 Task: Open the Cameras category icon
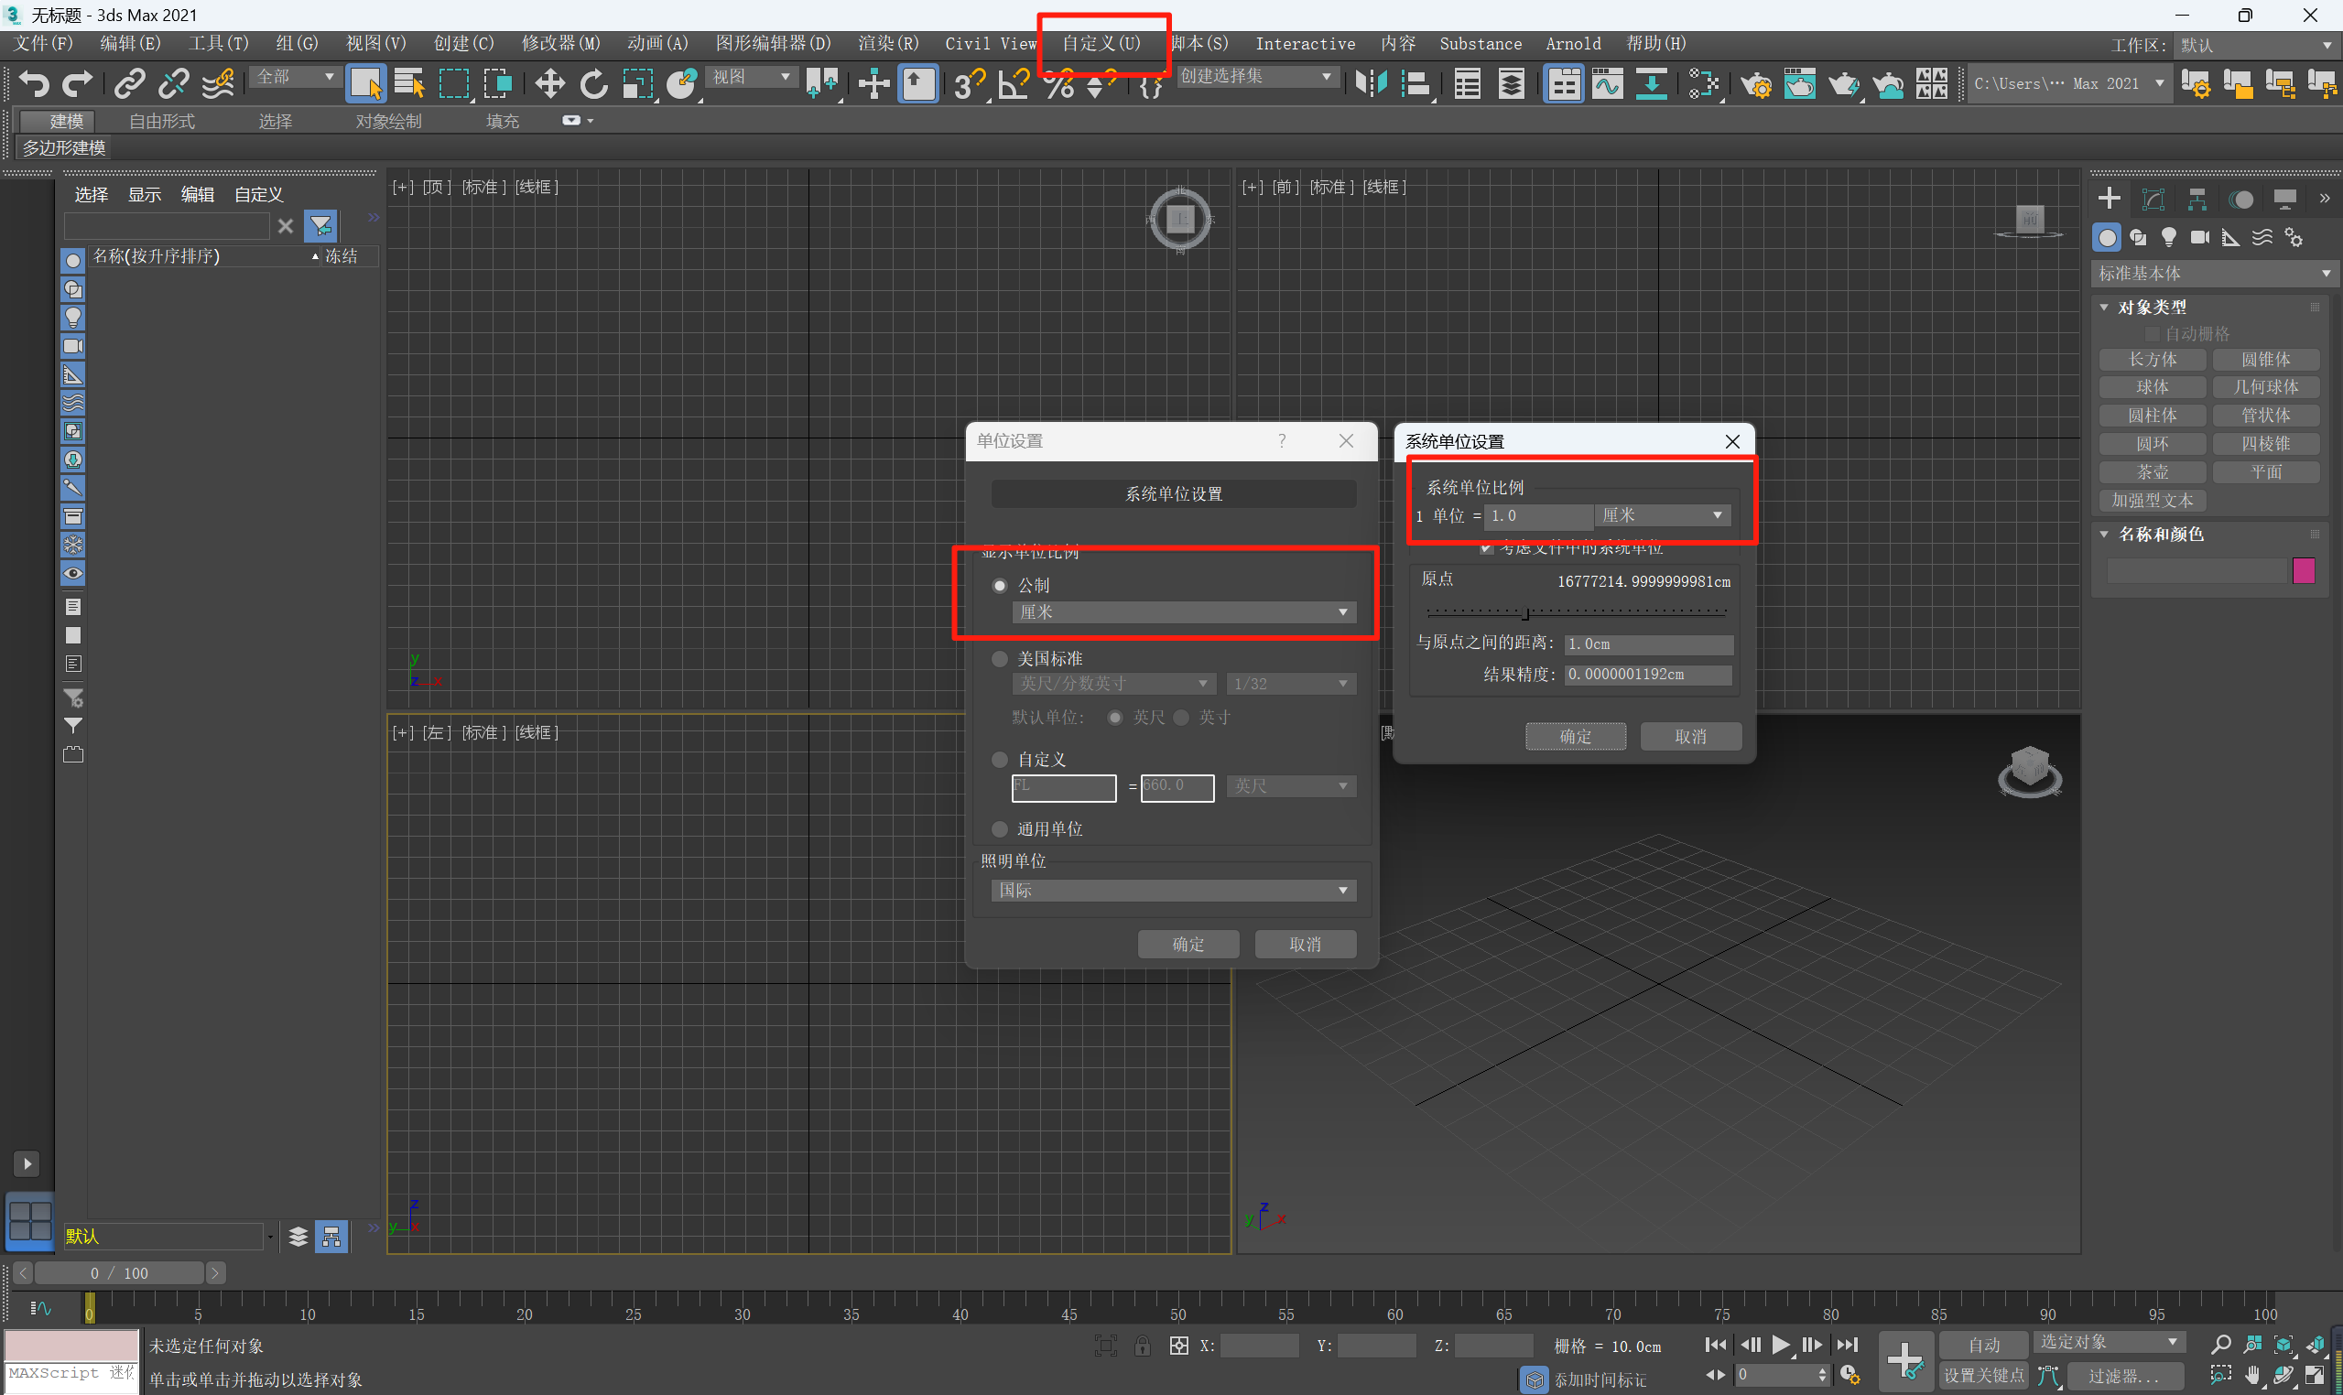(x=2199, y=237)
